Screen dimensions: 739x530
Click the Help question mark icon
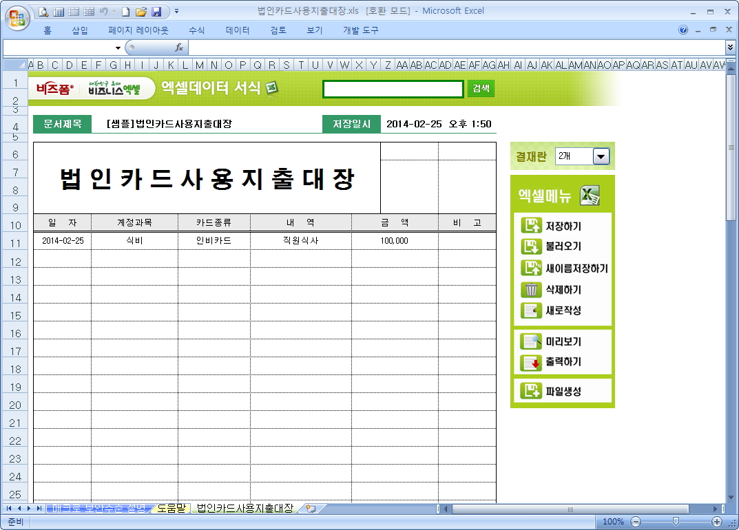(x=683, y=30)
